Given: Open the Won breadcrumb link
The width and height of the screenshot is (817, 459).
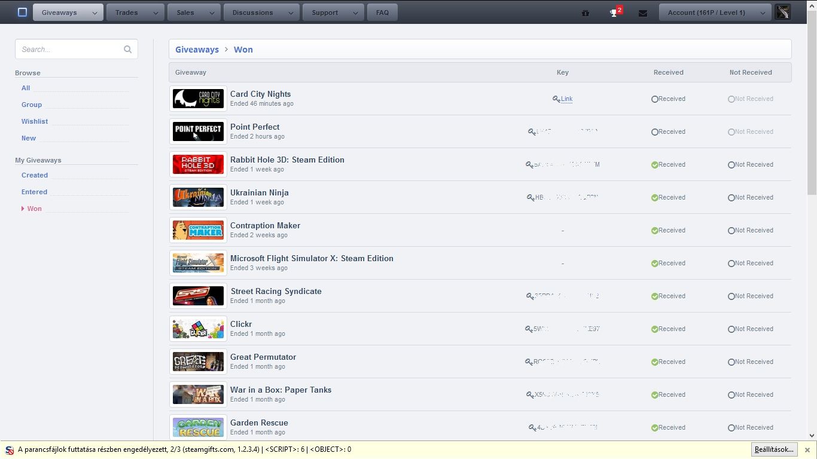Looking at the screenshot, I should (x=243, y=50).
